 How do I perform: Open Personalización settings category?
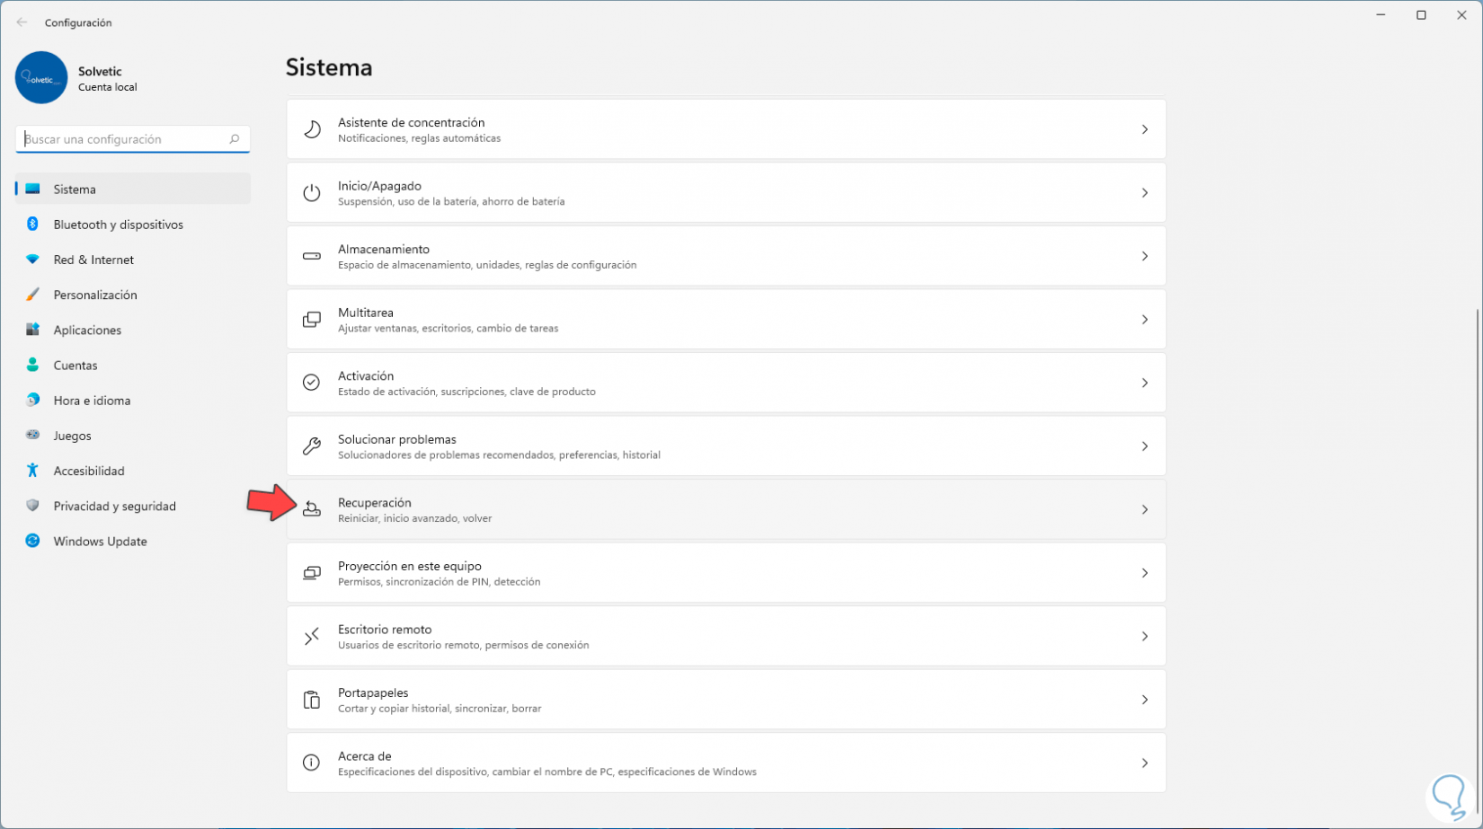coord(95,295)
